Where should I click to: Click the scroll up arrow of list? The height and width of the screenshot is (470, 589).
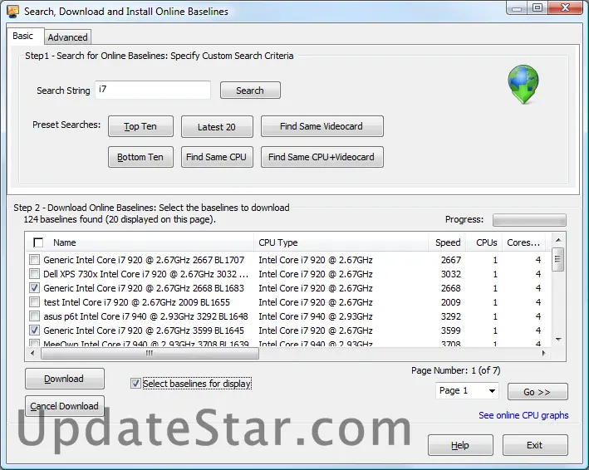[558, 240]
